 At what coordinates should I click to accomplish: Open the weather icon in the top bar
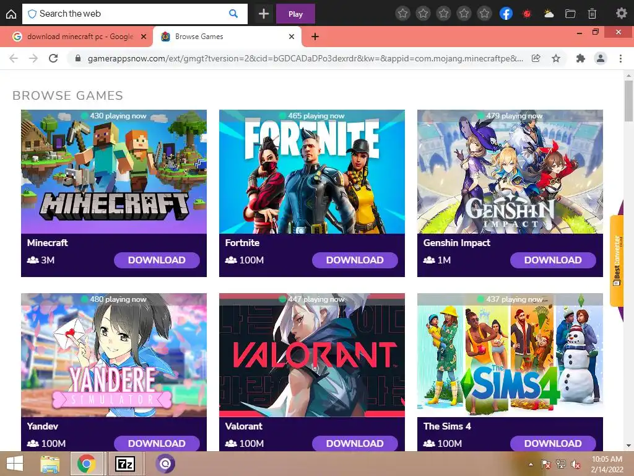(x=549, y=14)
